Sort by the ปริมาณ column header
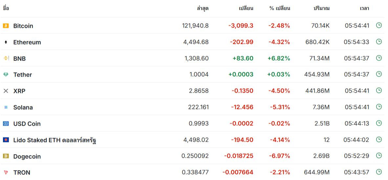Image resolution: width=388 pixels, height=180 pixels. pyautogui.click(x=321, y=9)
